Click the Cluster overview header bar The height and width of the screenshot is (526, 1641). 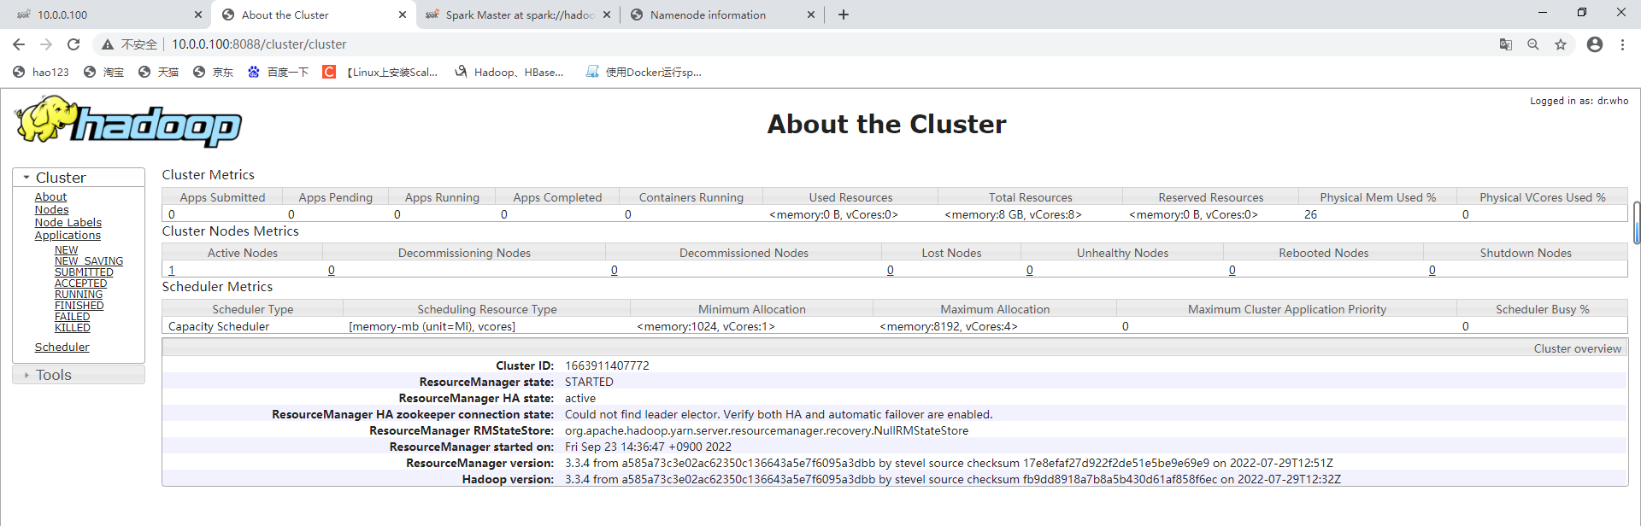(895, 348)
